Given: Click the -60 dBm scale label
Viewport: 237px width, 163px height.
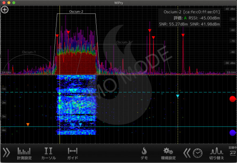Looking at the screenshot, I should click(232, 30).
